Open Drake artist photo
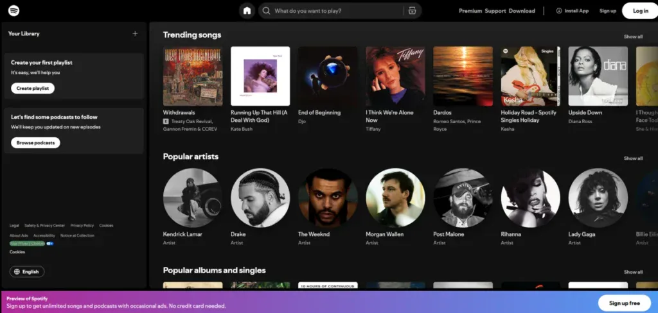Viewport: 658px width, 313px height. [260, 198]
